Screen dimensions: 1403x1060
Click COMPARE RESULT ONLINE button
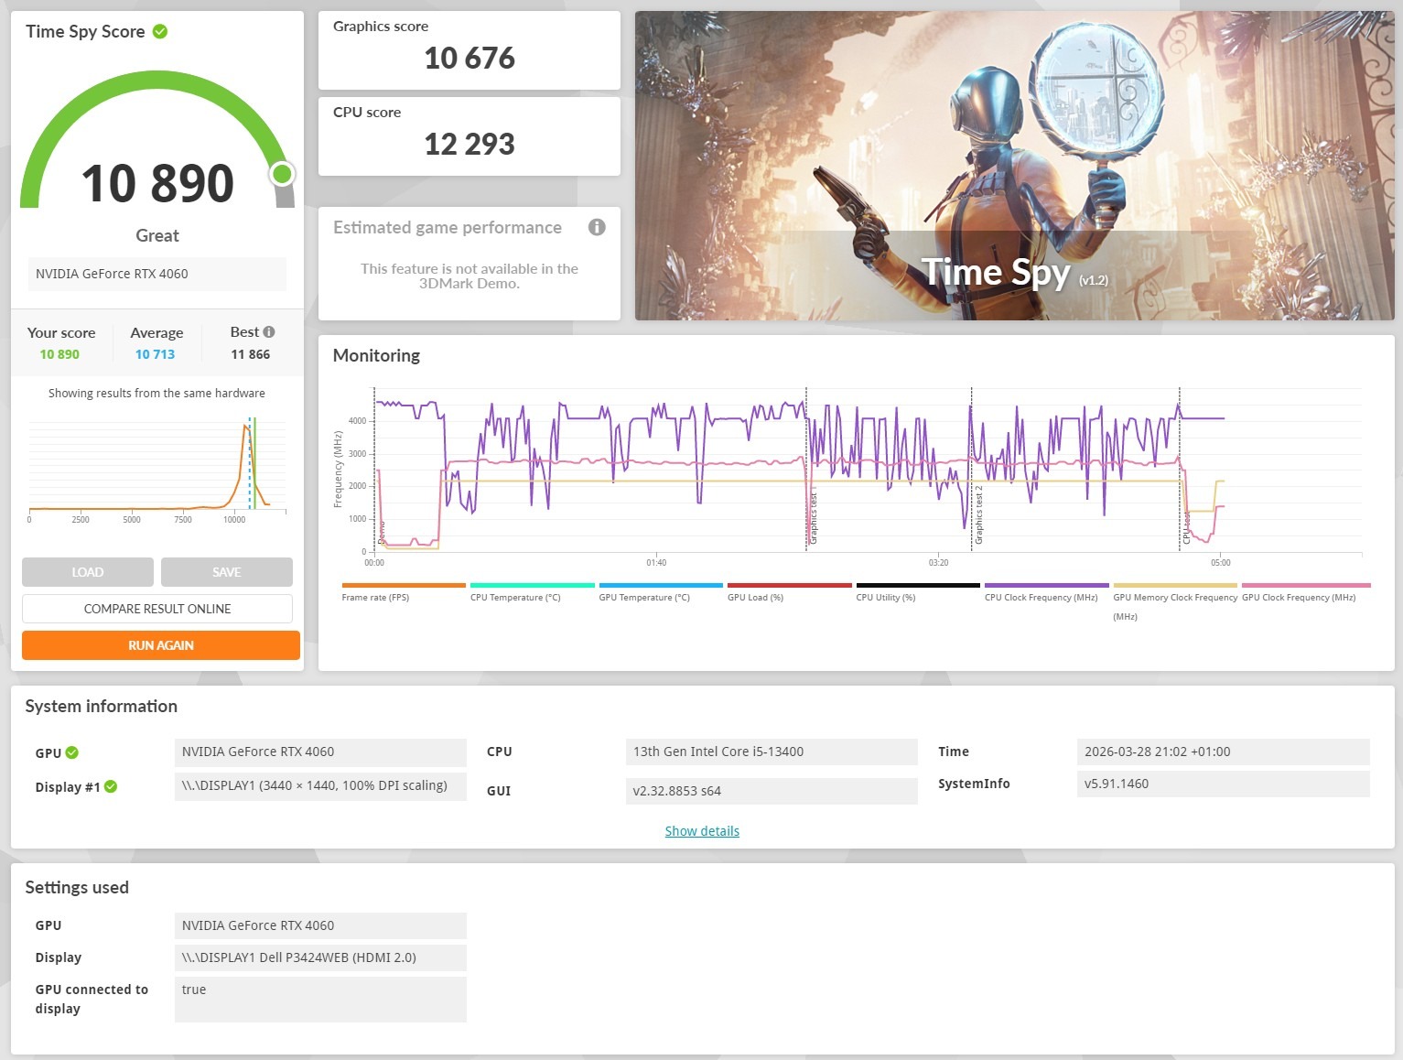click(x=157, y=609)
